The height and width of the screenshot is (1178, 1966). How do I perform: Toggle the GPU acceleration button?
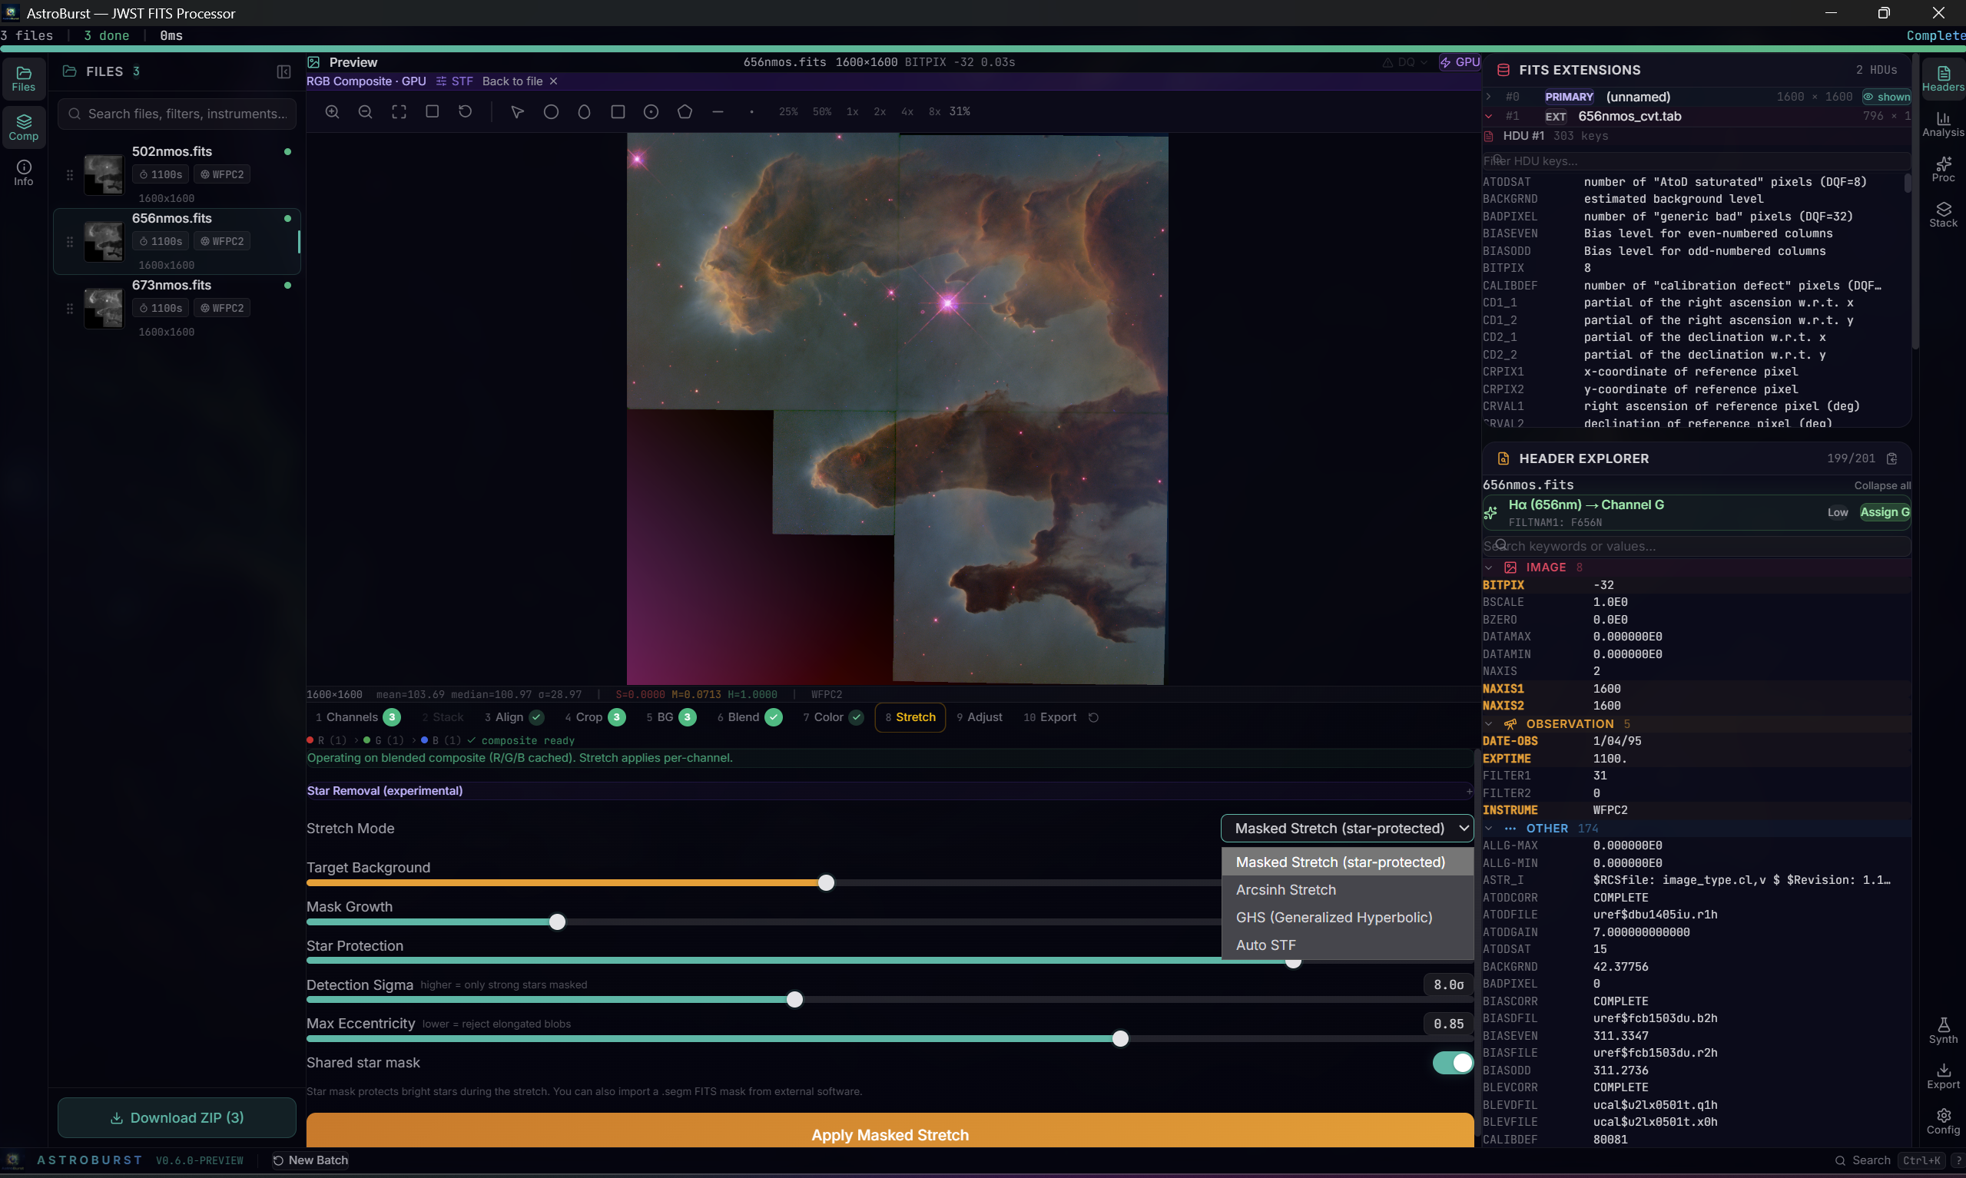tap(1460, 62)
